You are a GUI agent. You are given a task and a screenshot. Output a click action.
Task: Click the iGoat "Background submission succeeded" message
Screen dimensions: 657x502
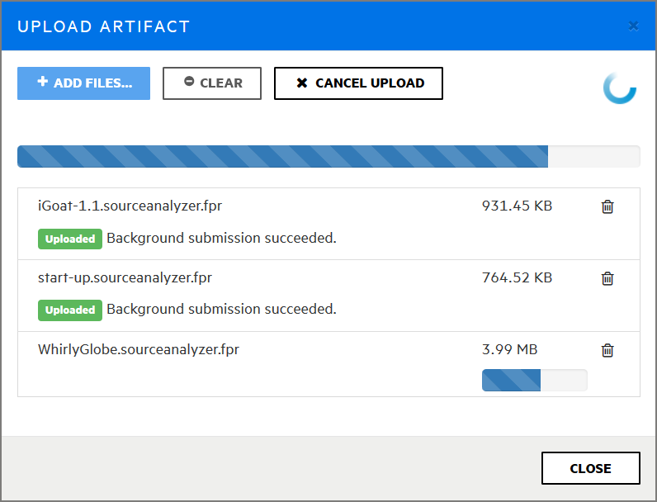(221, 239)
